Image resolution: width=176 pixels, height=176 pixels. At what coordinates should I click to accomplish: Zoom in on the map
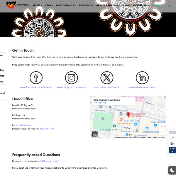pyautogui.click(x=162, y=126)
